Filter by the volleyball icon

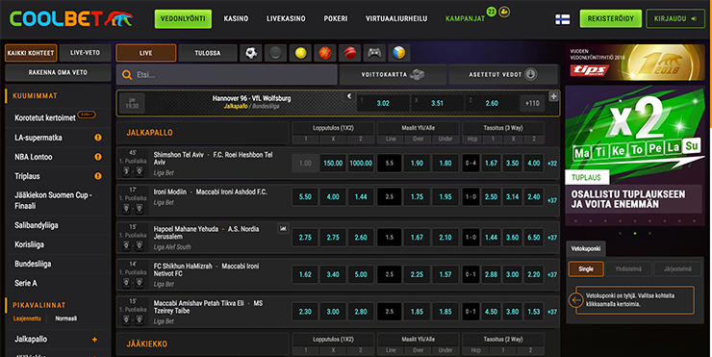(398, 53)
